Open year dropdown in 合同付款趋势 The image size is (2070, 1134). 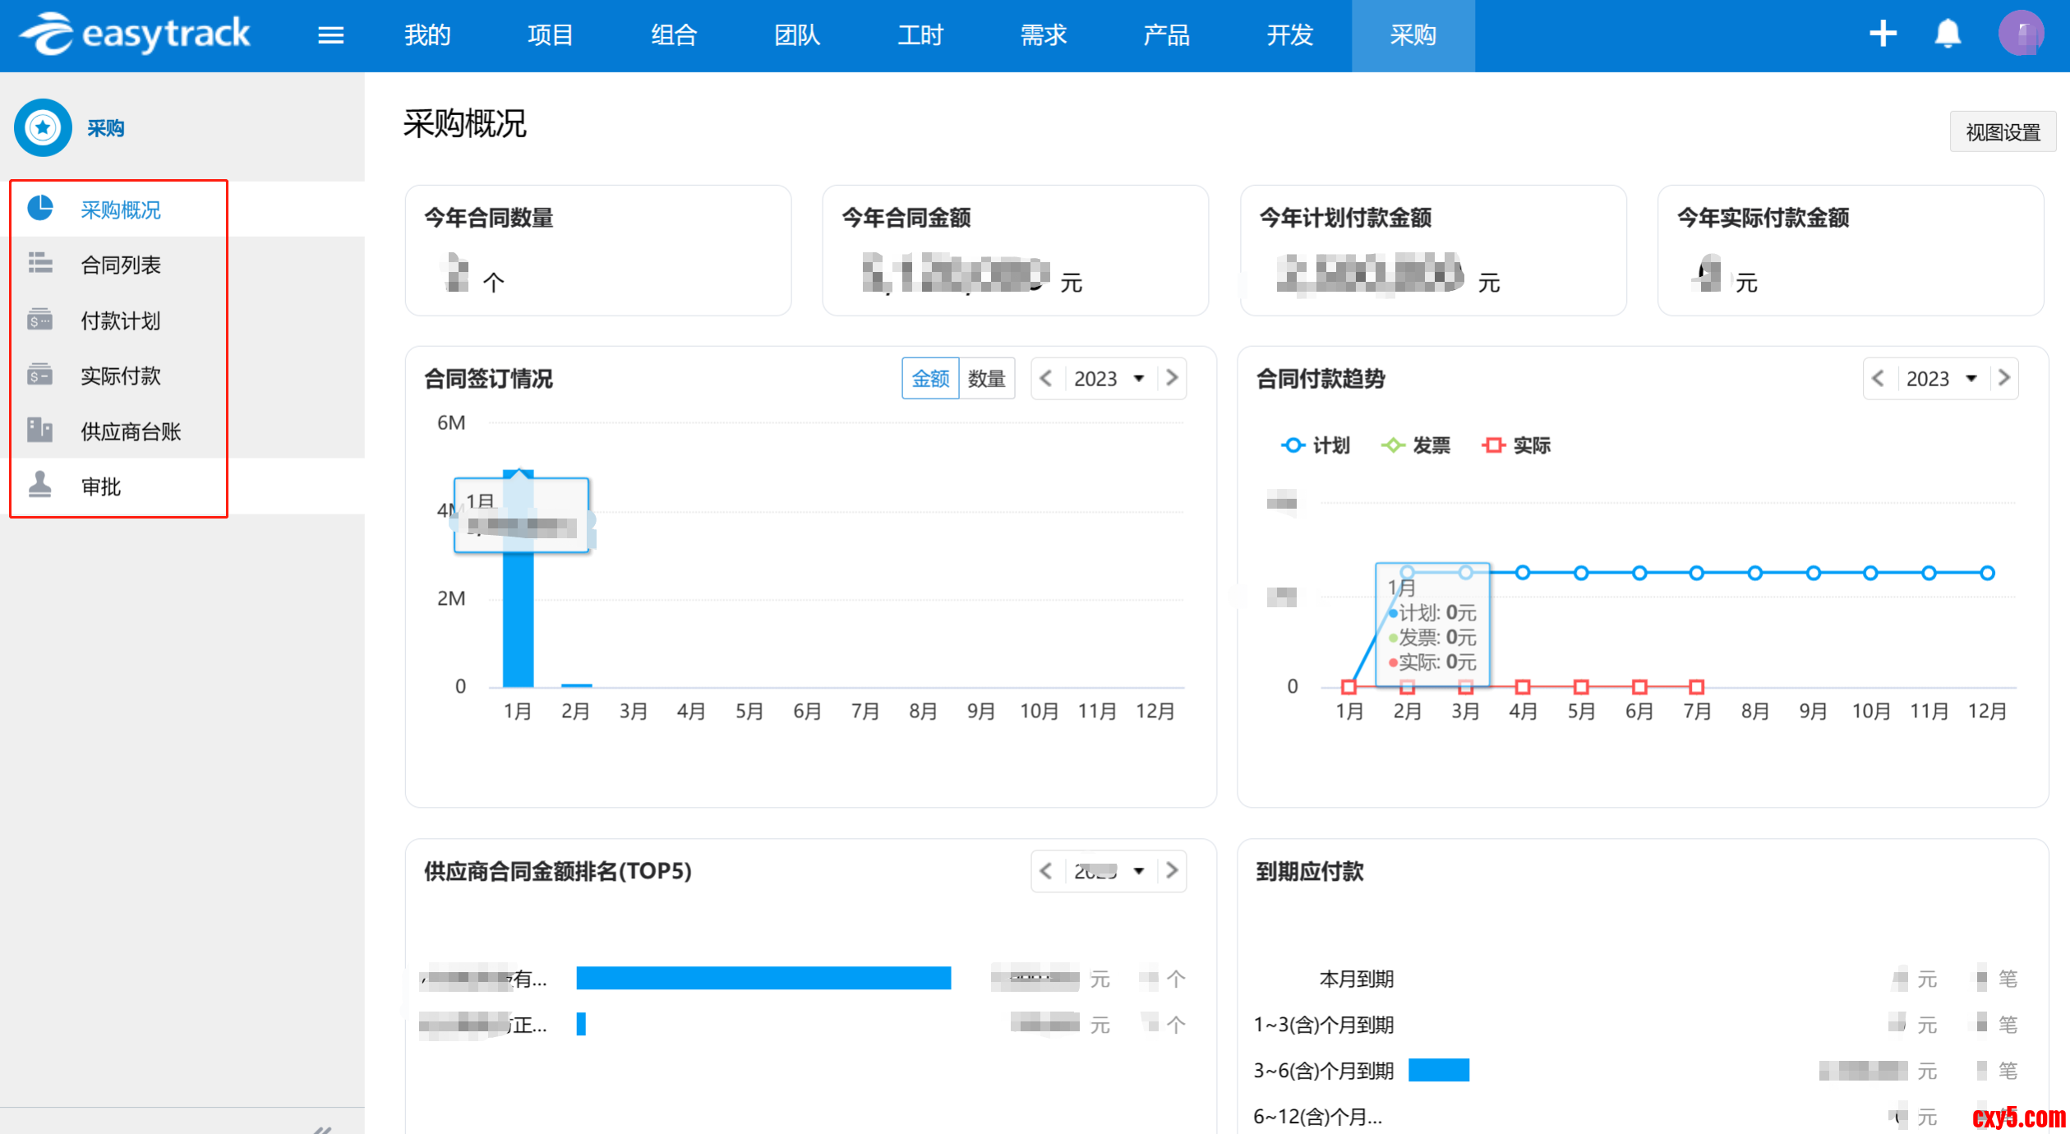(1941, 378)
